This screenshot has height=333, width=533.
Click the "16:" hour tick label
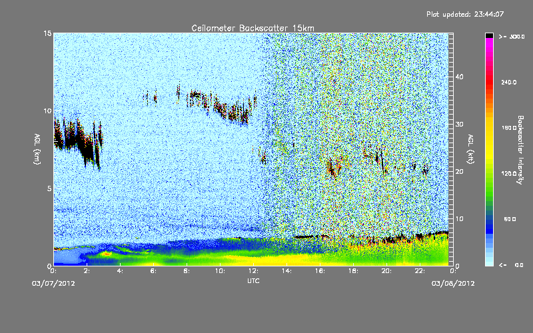click(320, 271)
